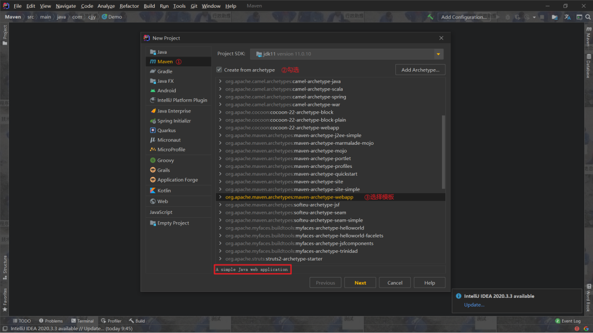Open the Problems tool window tab
Screen dimensions: 593x333
point(51,321)
